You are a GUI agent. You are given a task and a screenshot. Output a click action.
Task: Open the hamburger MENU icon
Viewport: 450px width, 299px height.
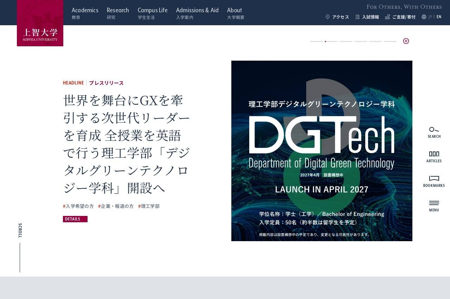[x=434, y=206]
